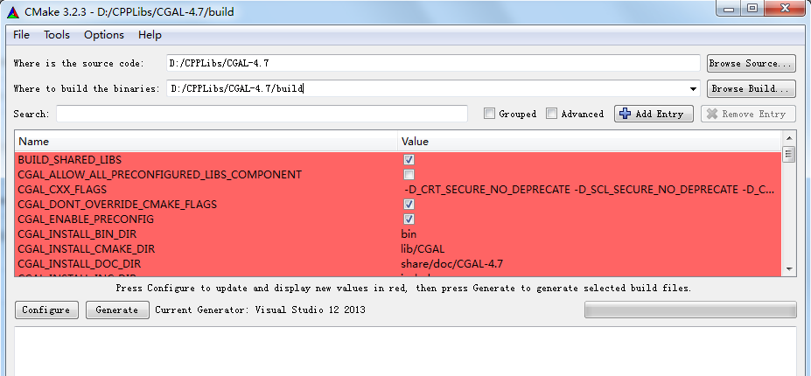This screenshot has width=811, height=376.
Task: Click the Browse Source button
Action: click(x=751, y=63)
